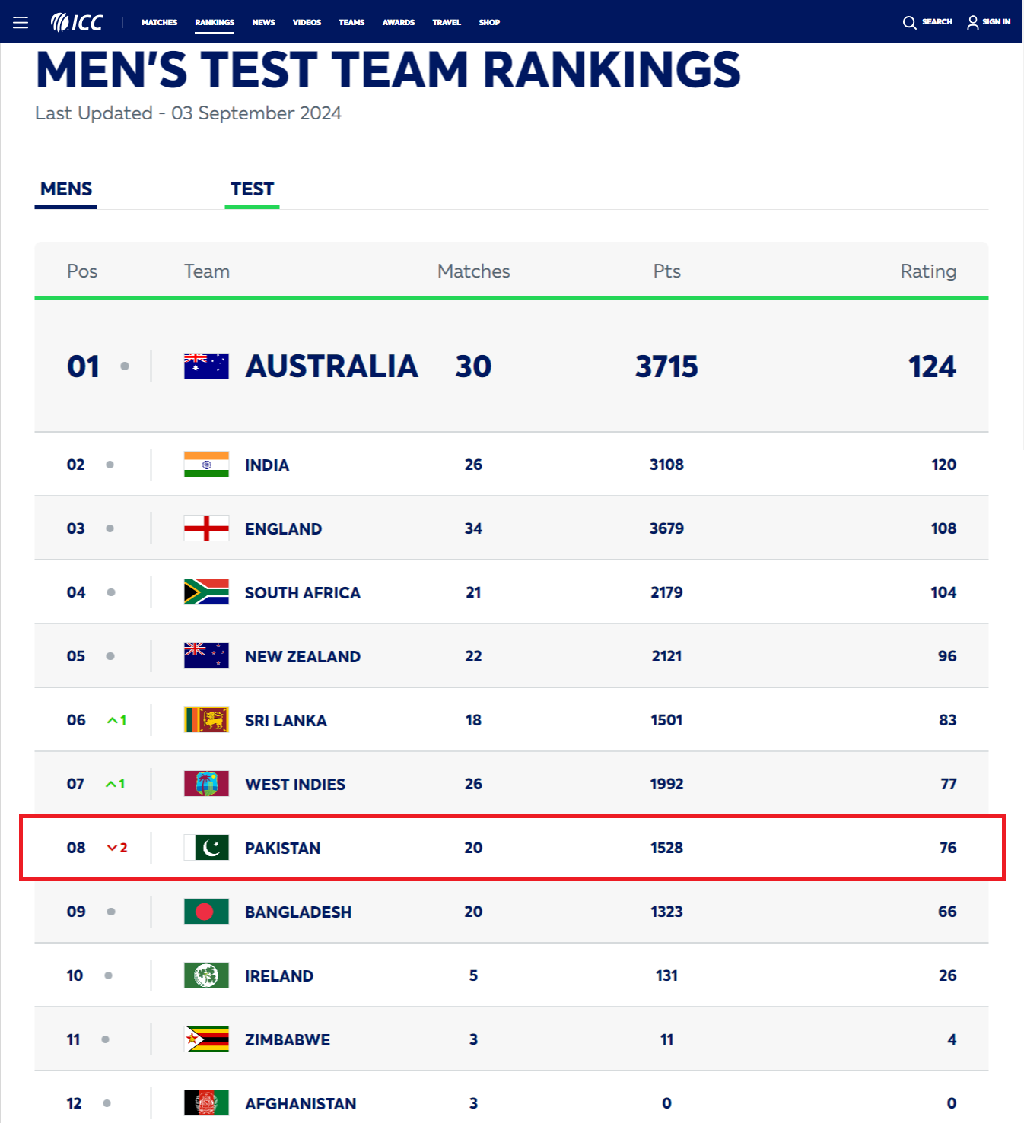The height and width of the screenshot is (1123, 1024).
Task: Open the hamburger menu icon
Action: [x=21, y=22]
